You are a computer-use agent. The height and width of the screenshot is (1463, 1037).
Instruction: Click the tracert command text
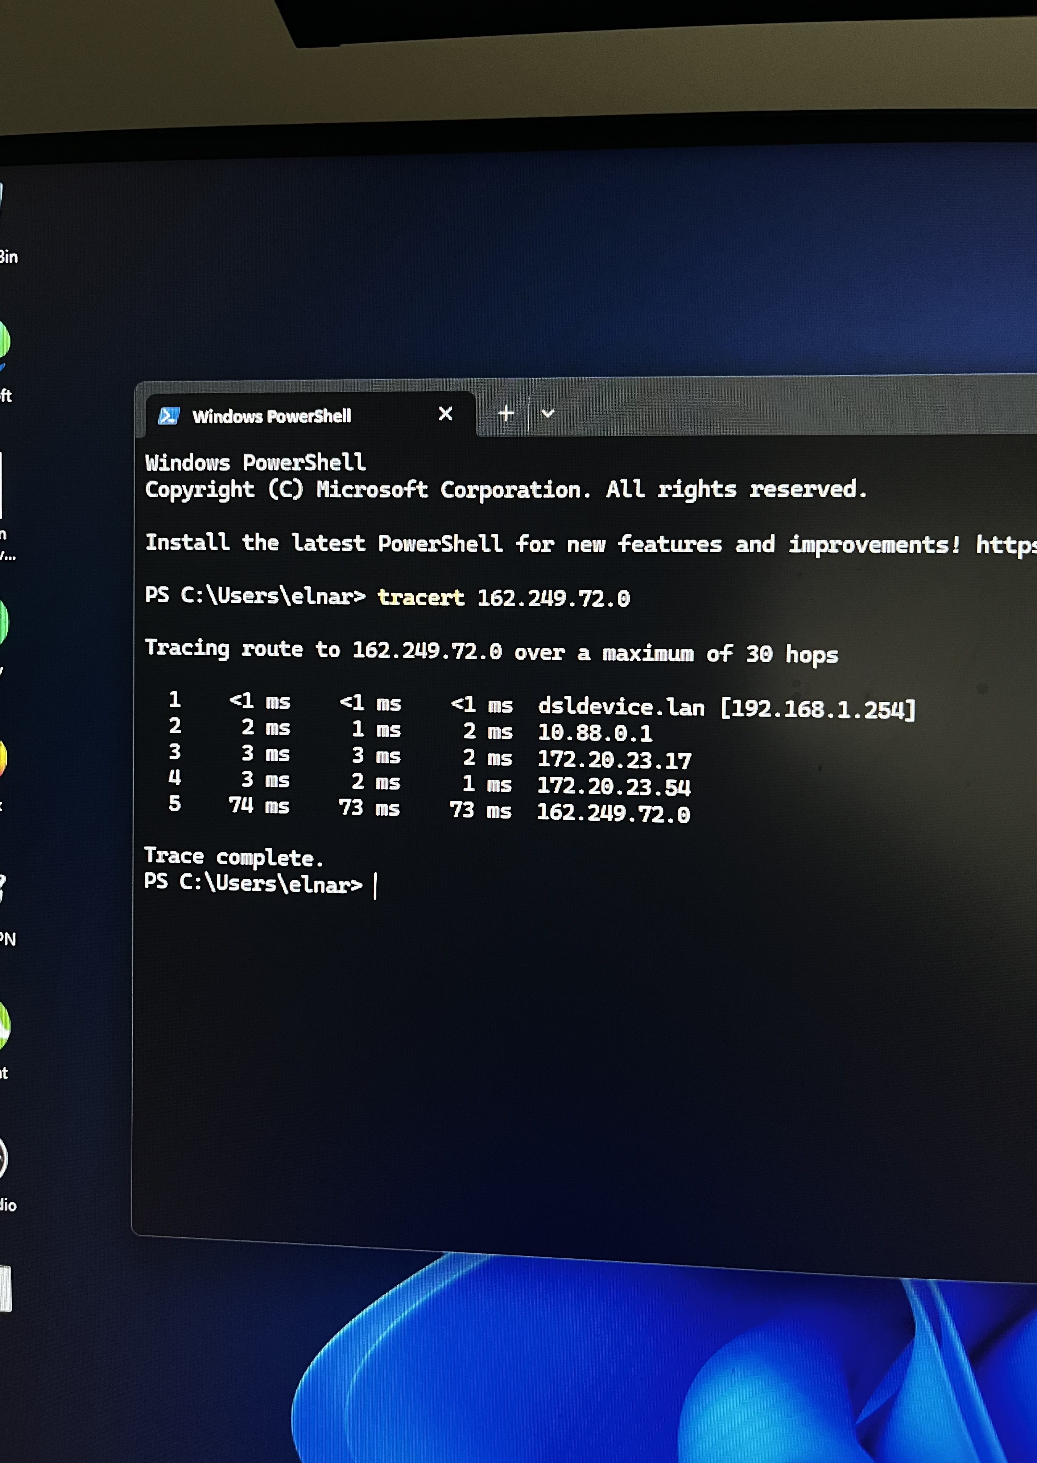point(420,597)
